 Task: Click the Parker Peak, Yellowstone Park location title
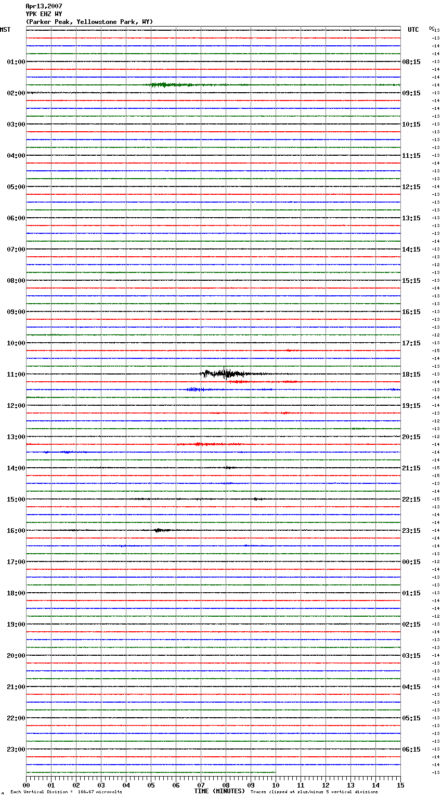coord(89,22)
